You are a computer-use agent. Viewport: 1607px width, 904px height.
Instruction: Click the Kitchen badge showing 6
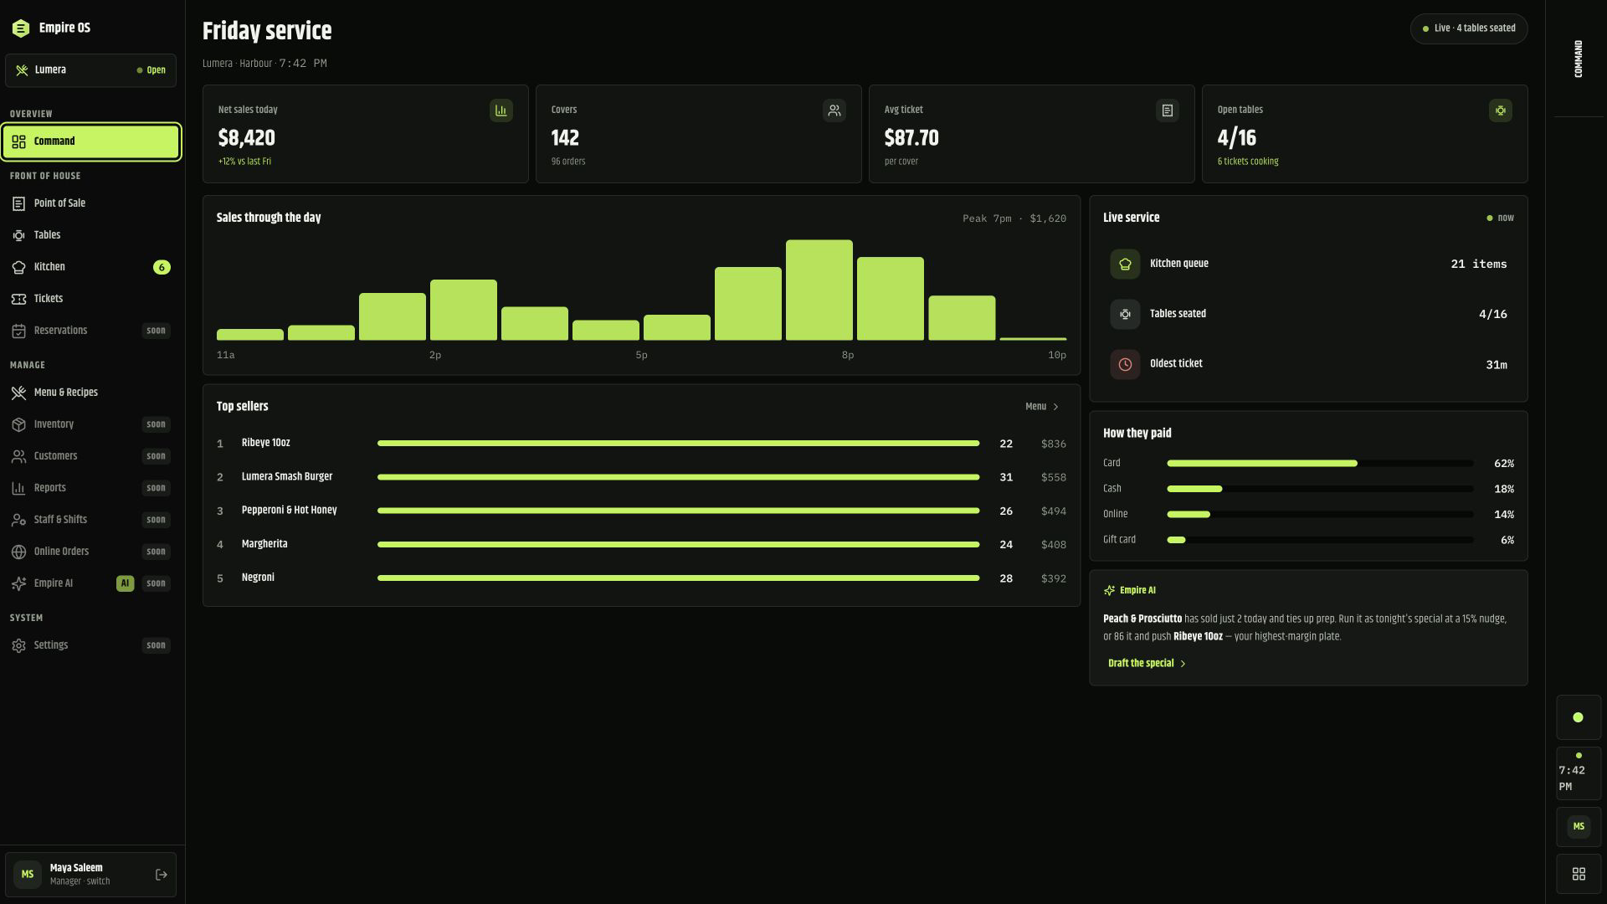pyautogui.click(x=162, y=267)
